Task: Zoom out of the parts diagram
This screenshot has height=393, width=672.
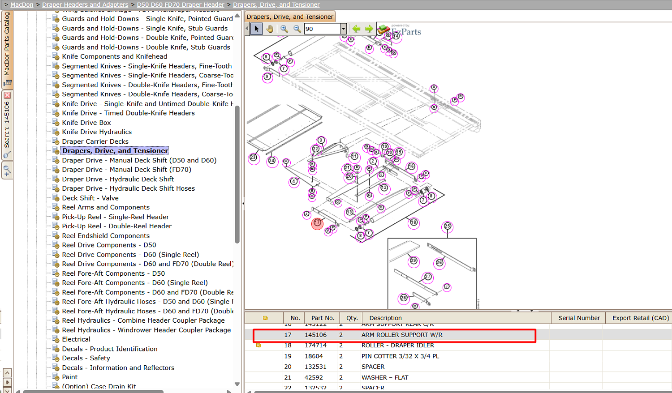Action: point(297,29)
